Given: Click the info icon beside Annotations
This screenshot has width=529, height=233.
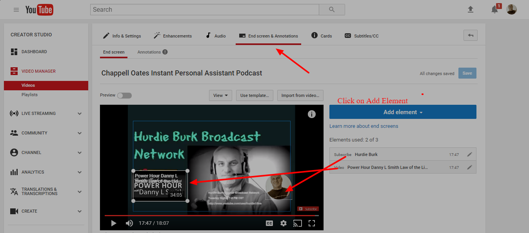Looking at the screenshot, I should (x=165, y=52).
